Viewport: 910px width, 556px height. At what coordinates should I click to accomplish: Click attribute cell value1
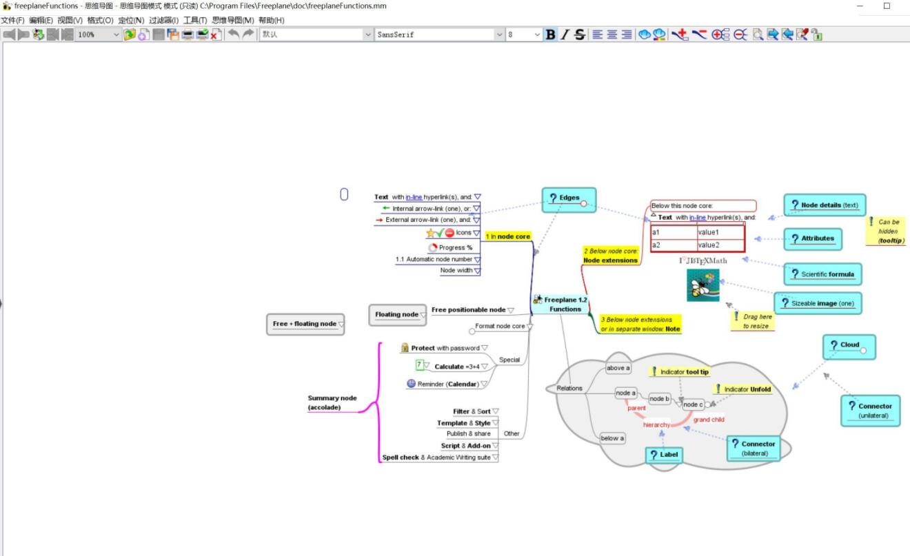pyautogui.click(x=720, y=233)
